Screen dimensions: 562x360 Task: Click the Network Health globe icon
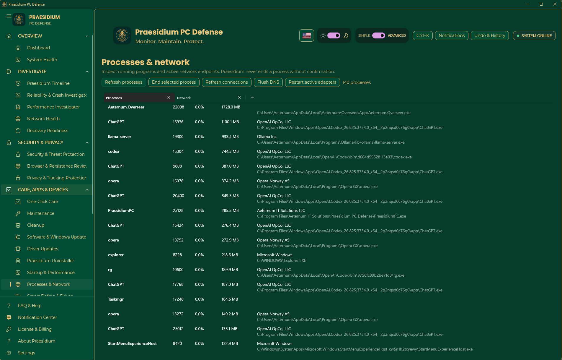coord(18,119)
